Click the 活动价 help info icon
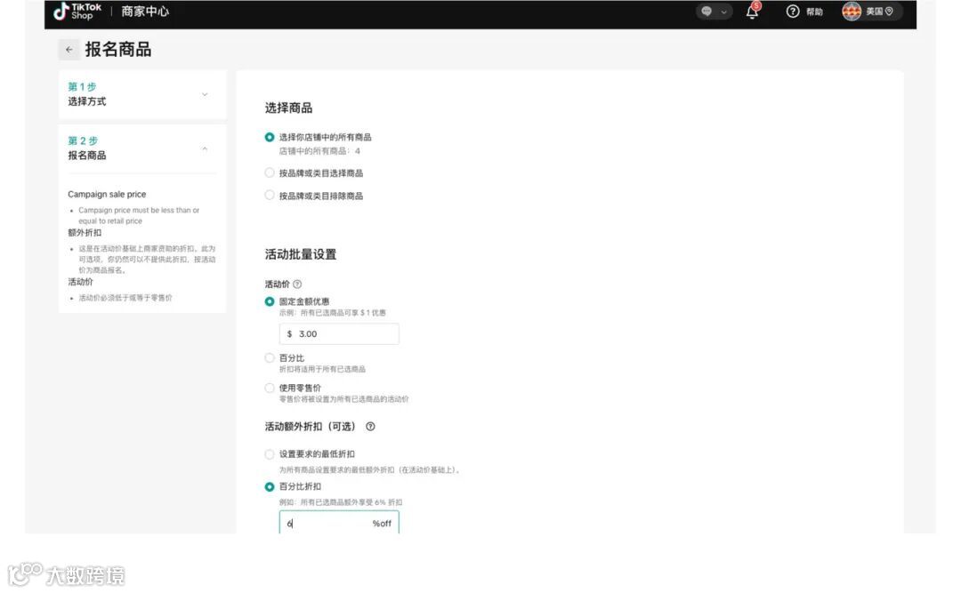 (297, 284)
